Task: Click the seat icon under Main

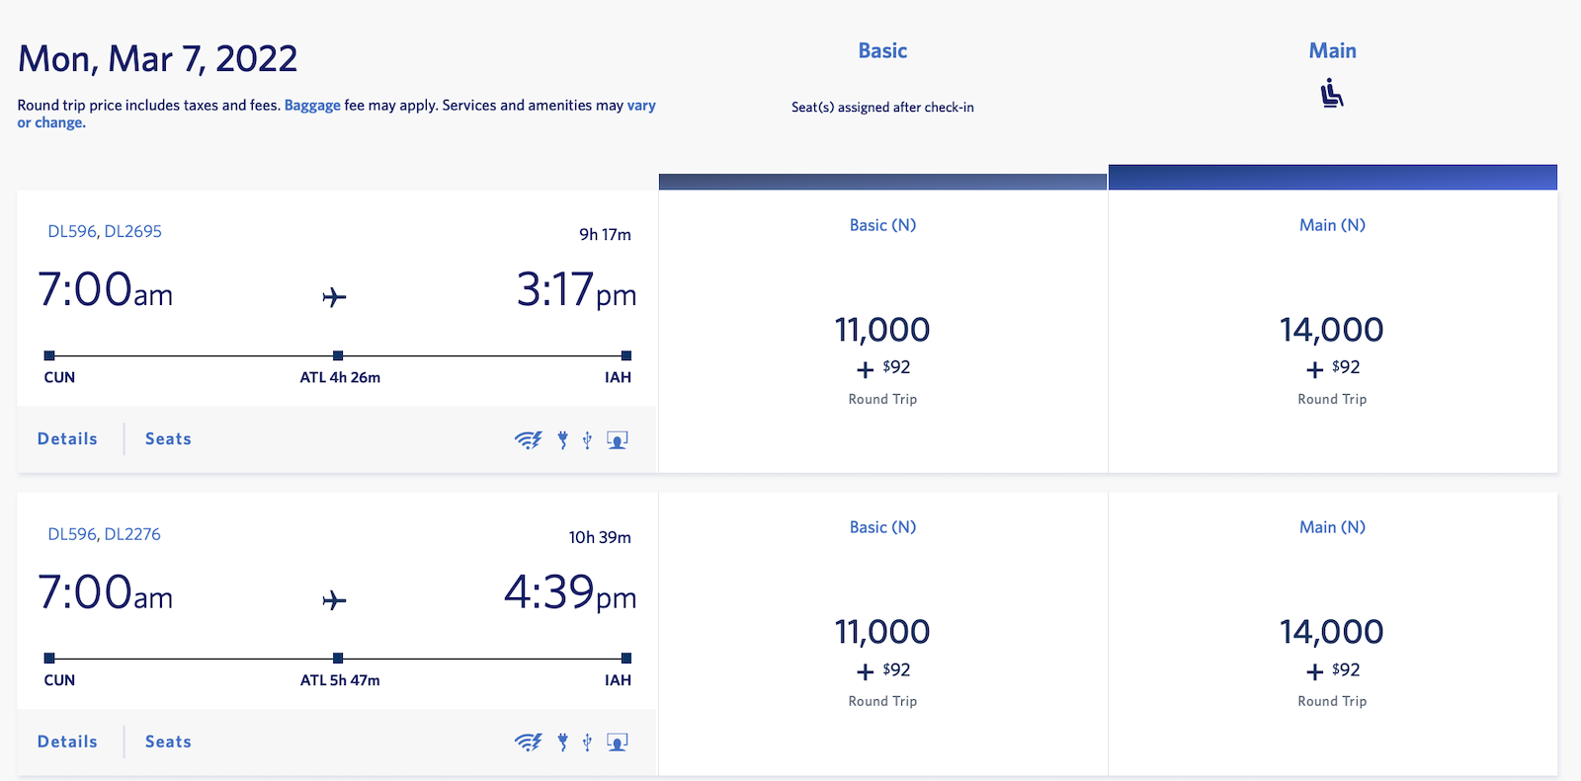Action: 1332,95
